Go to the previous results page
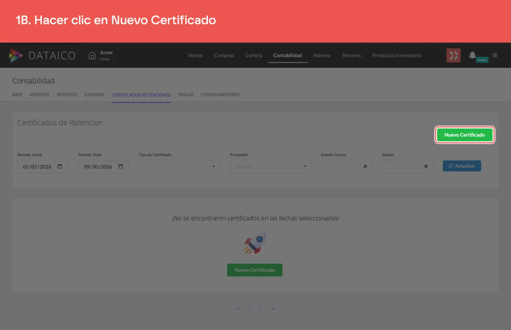Viewport: 511px width, 330px height. (250, 308)
